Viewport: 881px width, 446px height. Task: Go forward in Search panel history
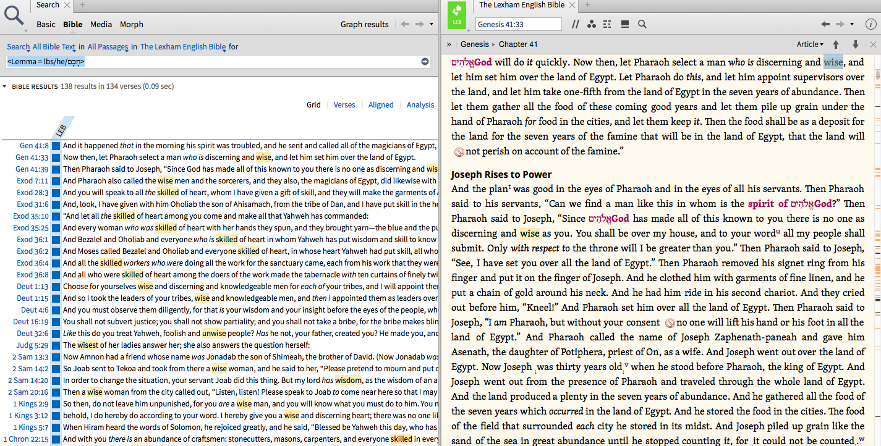(x=420, y=25)
